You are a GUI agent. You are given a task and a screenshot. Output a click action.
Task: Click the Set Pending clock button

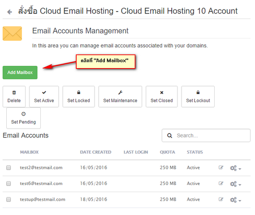coord(23,118)
